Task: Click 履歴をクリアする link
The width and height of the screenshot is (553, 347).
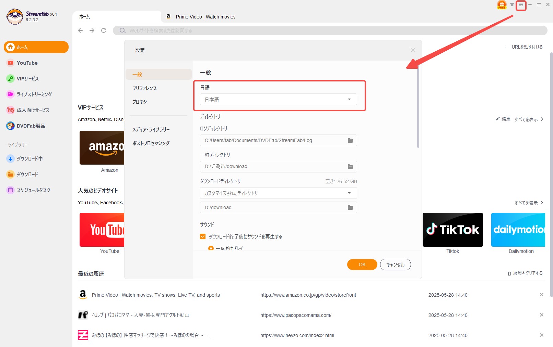Action: point(525,273)
